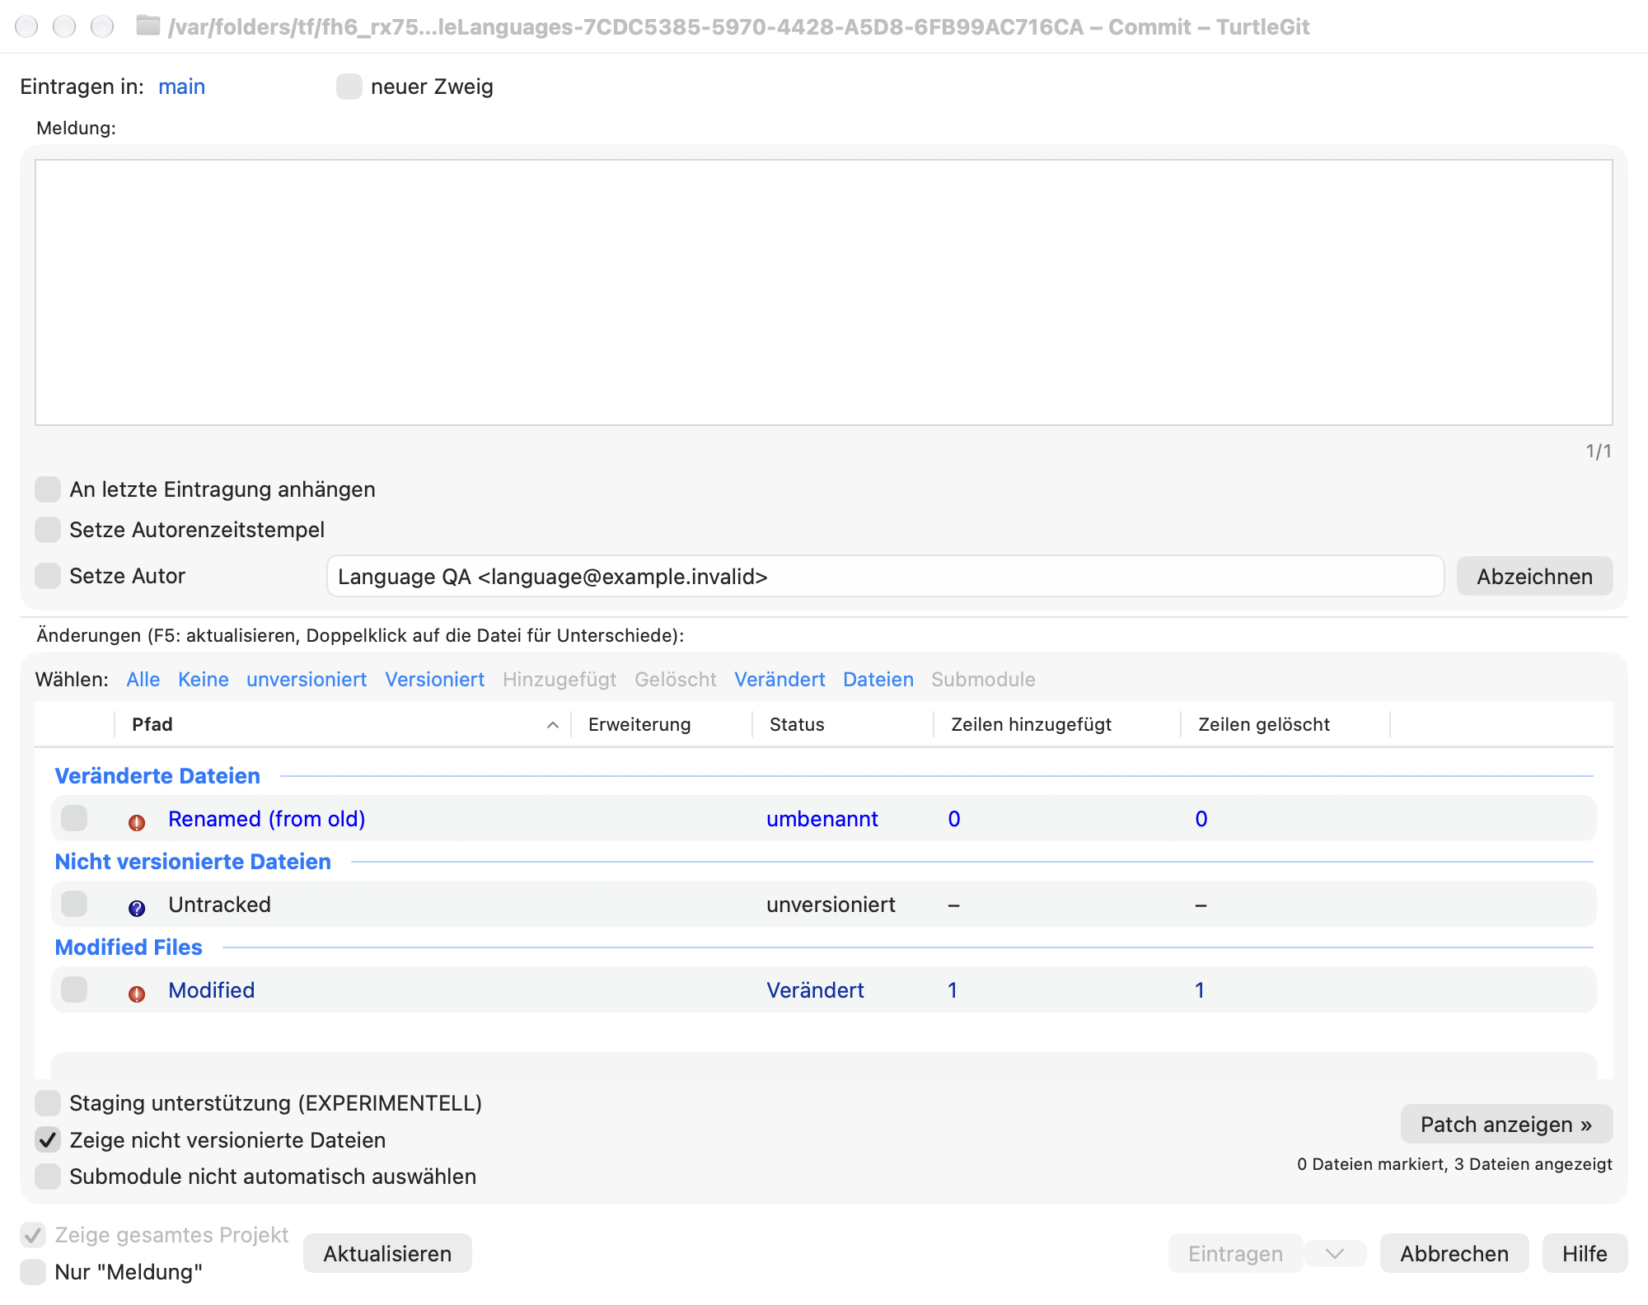Select Alle files link
1648x1305 pixels.
(143, 680)
